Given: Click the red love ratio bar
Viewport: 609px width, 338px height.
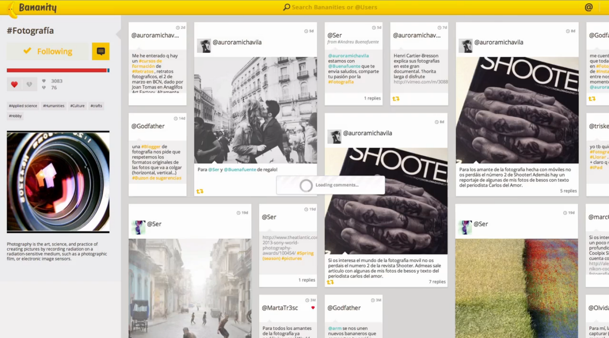Looking at the screenshot, I should coord(57,70).
